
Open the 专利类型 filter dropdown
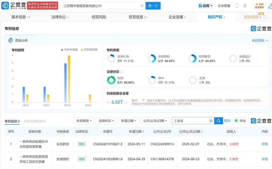click(x=84, y=121)
